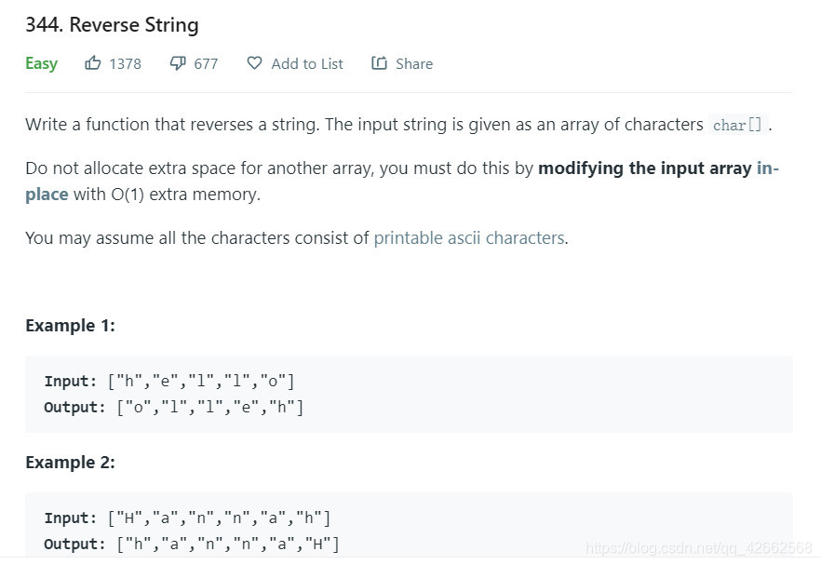Upvote the problem with the thumbs-up icon
821x565 pixels.
point(93,63)
